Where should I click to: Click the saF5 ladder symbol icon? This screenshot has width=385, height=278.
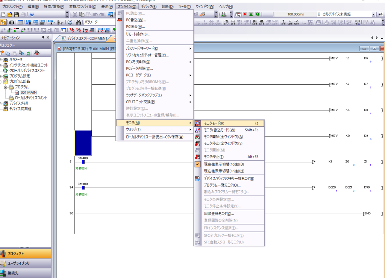coord(255,23)
